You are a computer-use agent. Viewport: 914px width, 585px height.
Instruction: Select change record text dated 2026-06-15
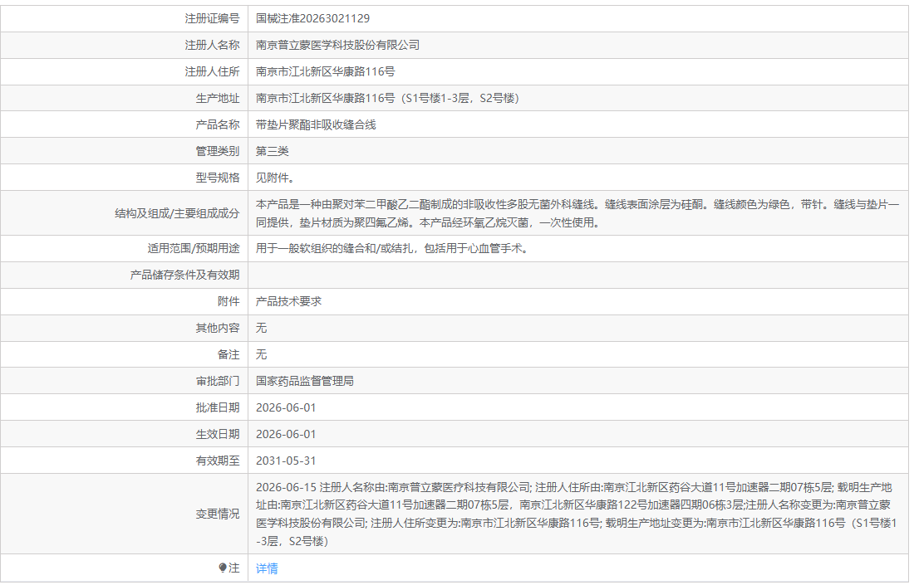[576, 514]
